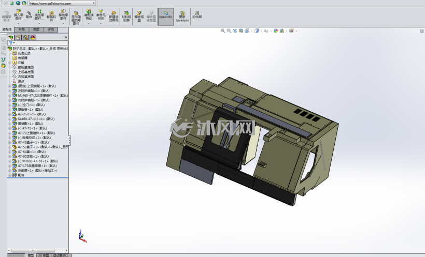Open dropdown arrow under Move Component

click(x=63, y=24)
